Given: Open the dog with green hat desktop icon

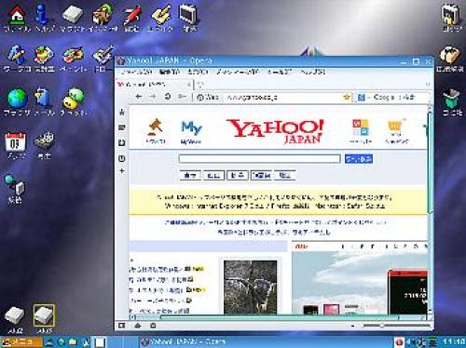Looking at the screenshot, I should point(103,14).
